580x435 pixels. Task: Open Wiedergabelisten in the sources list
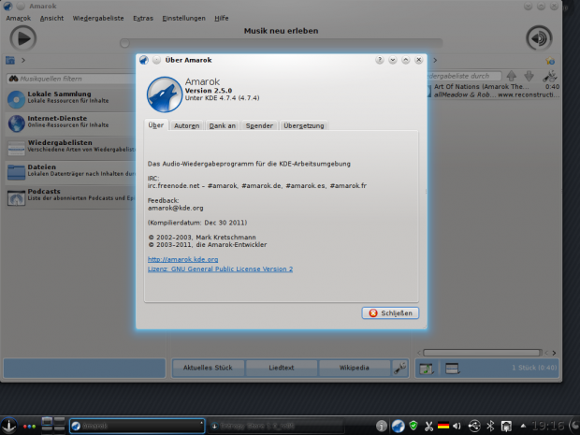(71, 148)
